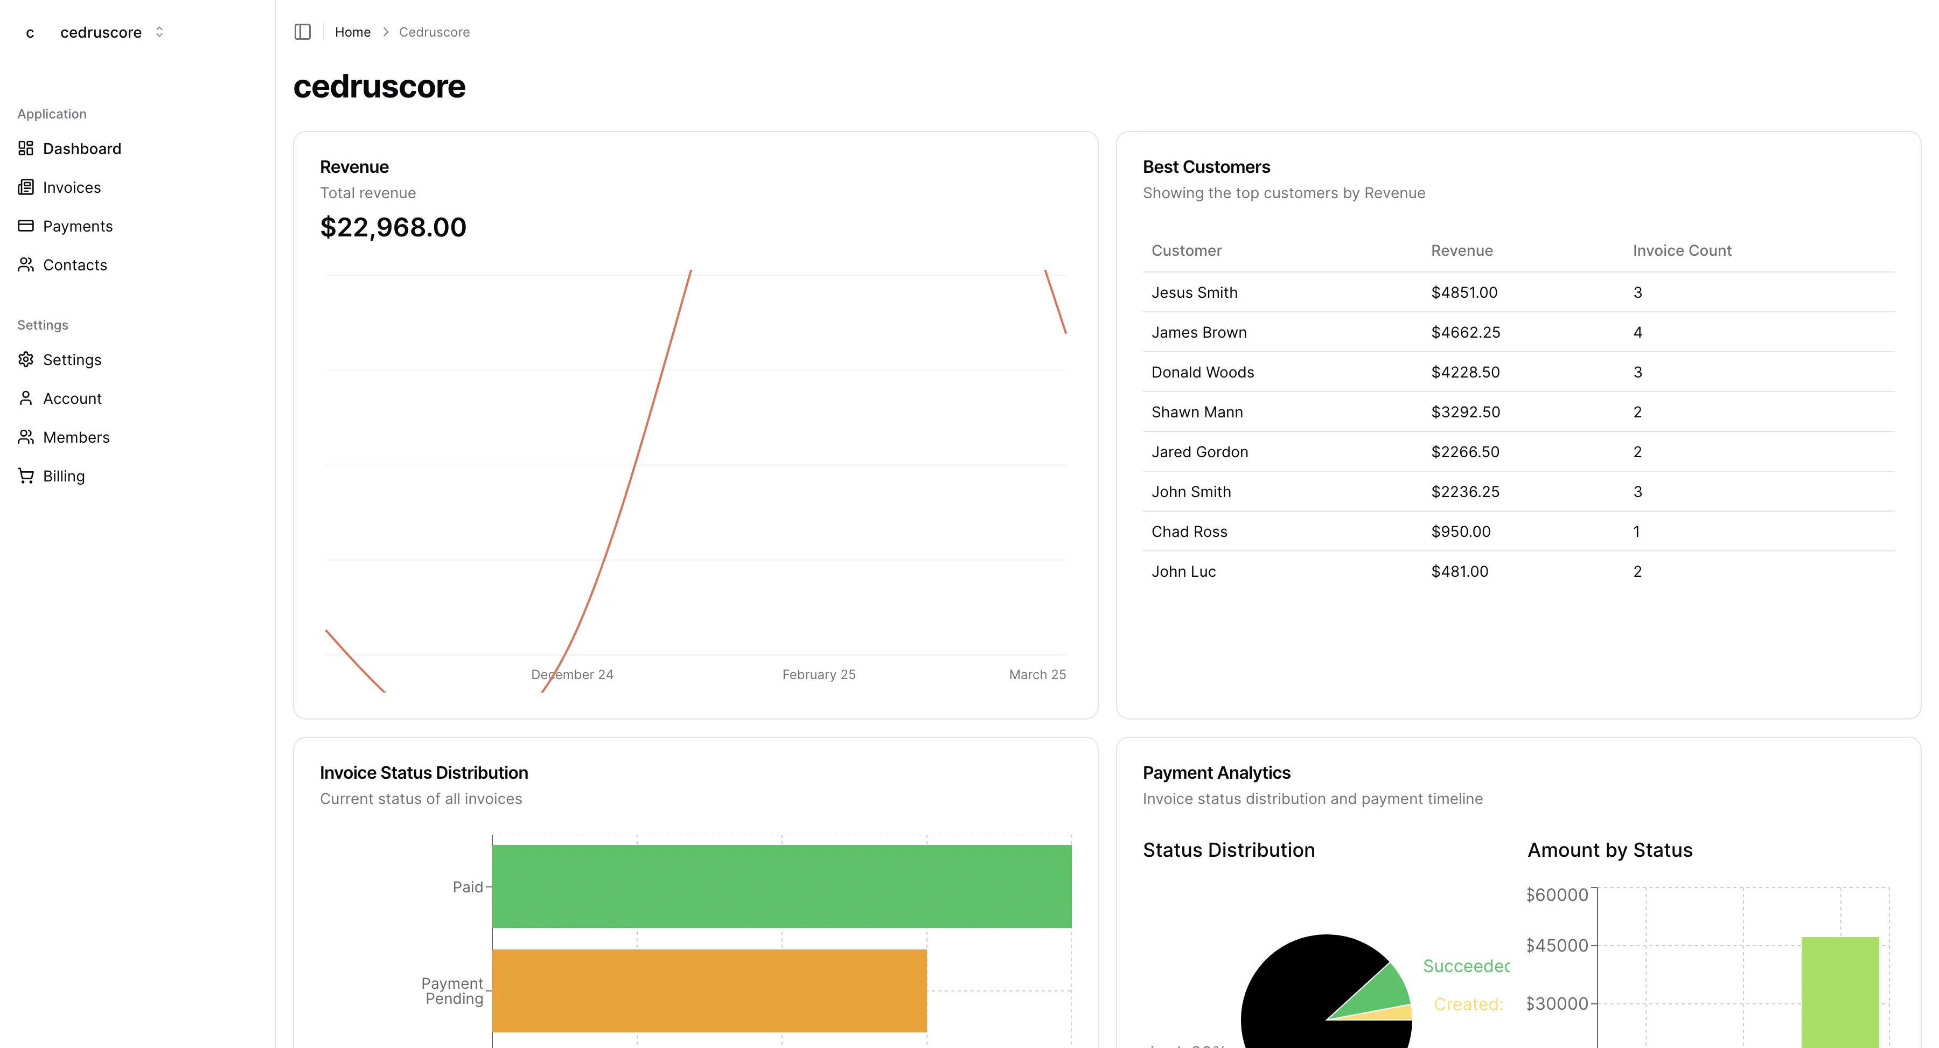Click the Billing shopping cart icon
This screenshot has height=1048, width=1939.
26,476
